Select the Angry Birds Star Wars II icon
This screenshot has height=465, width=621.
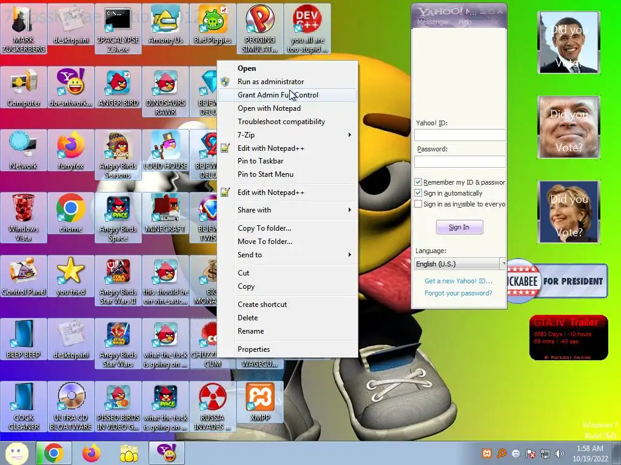tap(118, 280)
